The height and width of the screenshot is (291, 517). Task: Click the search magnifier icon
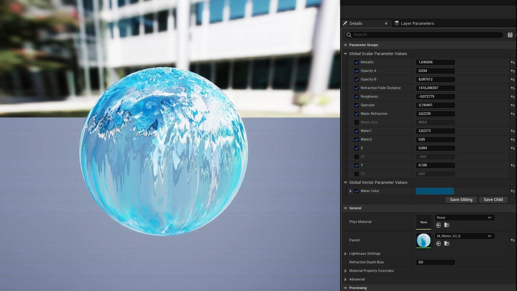pos(349,35)
